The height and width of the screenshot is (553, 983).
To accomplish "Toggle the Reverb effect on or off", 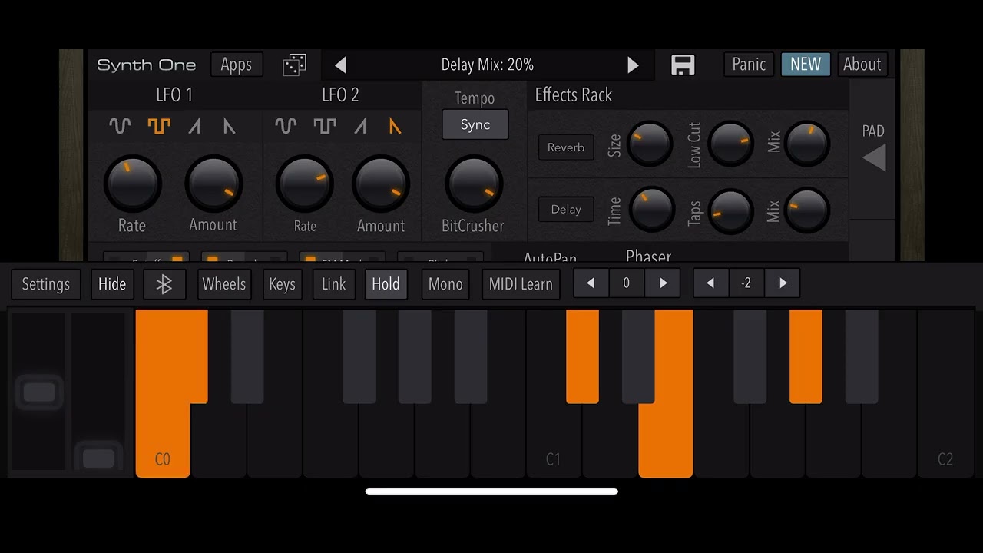I will (566, 147).
